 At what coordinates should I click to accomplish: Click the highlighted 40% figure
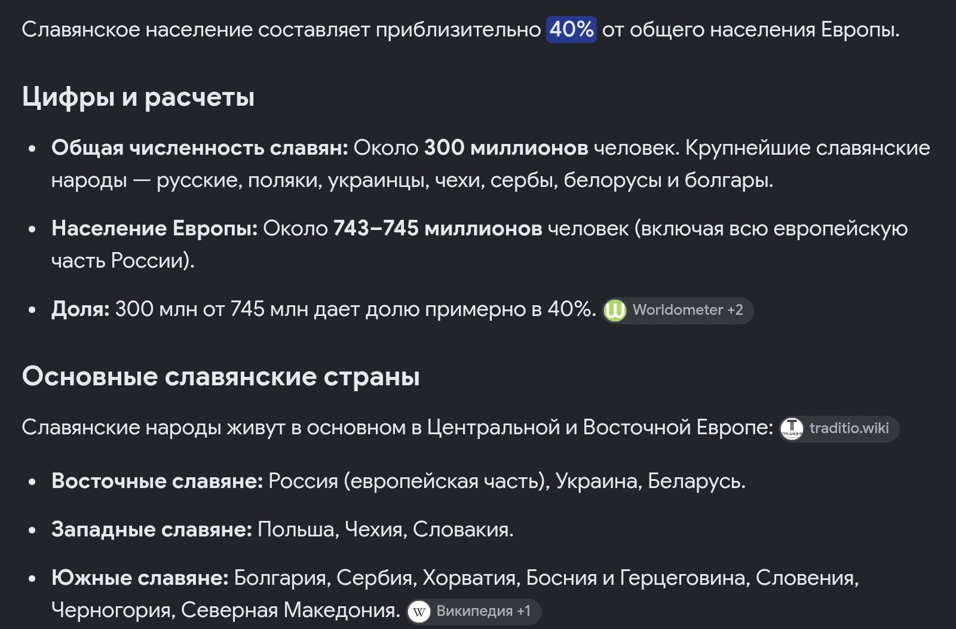pyautogui.click(x=571, y=29)
